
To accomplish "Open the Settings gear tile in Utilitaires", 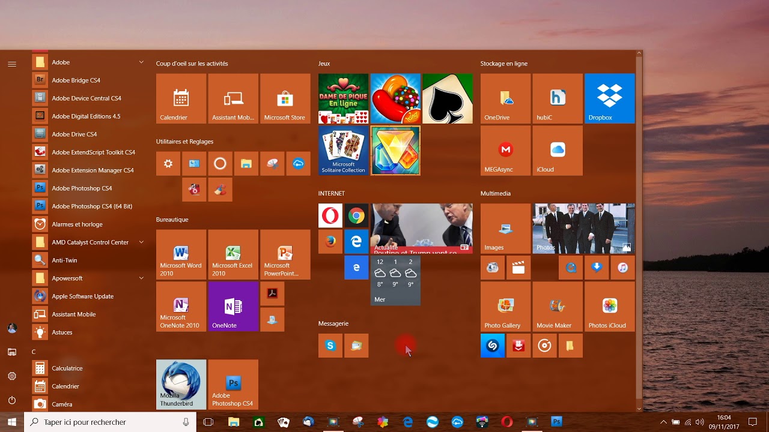I will point(168,164).
